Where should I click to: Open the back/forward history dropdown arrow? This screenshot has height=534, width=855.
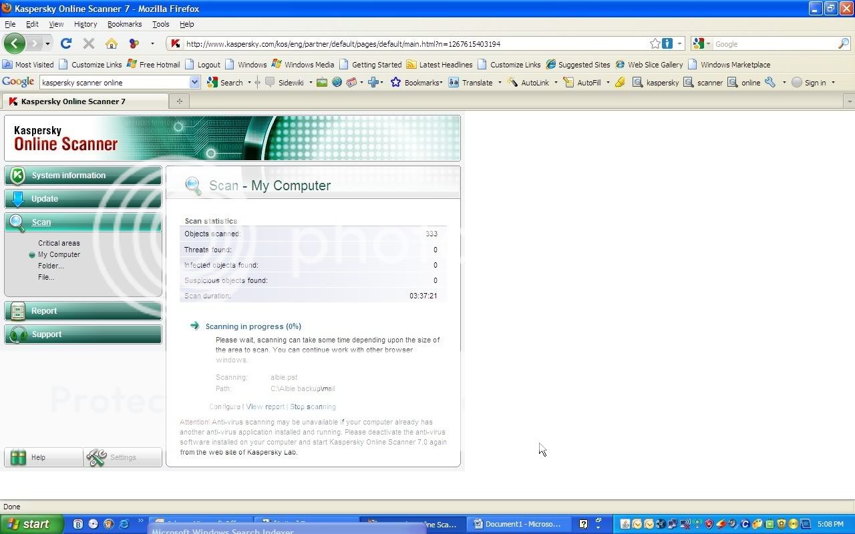(x=49, y=43)
